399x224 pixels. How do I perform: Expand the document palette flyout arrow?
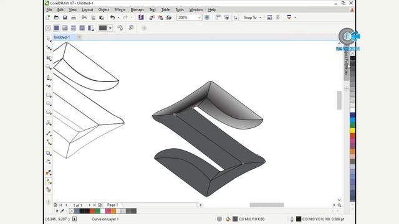[57, 211]
